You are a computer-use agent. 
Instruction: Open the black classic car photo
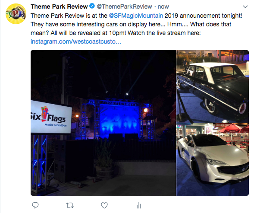[x=213, y=86]
